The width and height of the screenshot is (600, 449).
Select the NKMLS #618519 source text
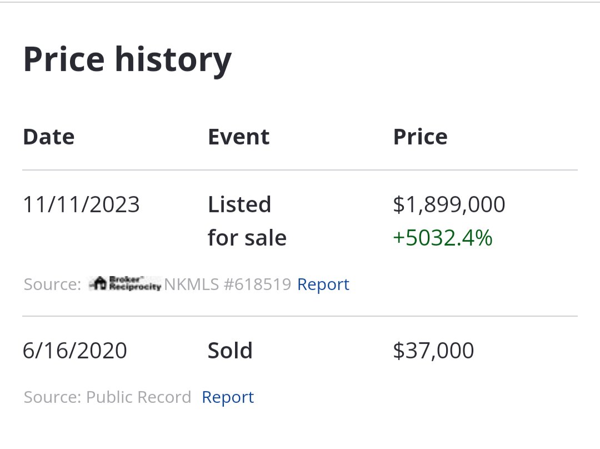coord(228,285)
